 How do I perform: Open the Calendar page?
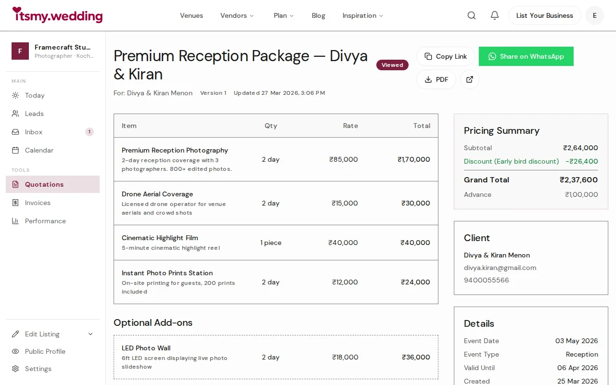39,150
